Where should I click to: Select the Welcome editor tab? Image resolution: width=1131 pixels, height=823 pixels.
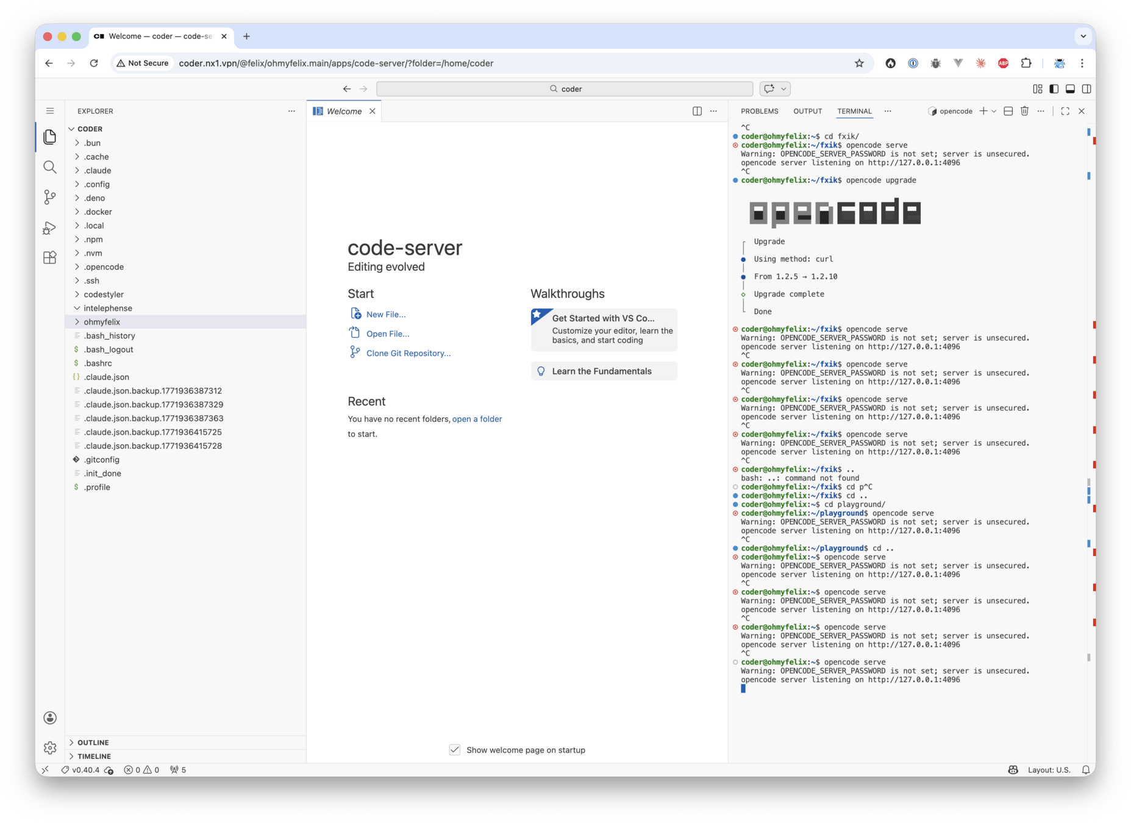(x=343, y=111)
